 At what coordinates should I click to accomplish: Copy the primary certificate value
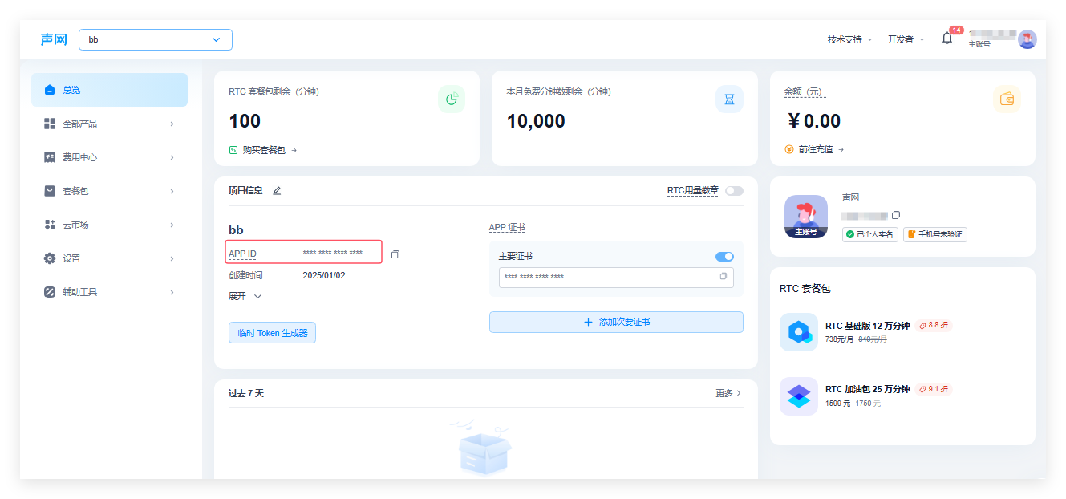point(724,276)
